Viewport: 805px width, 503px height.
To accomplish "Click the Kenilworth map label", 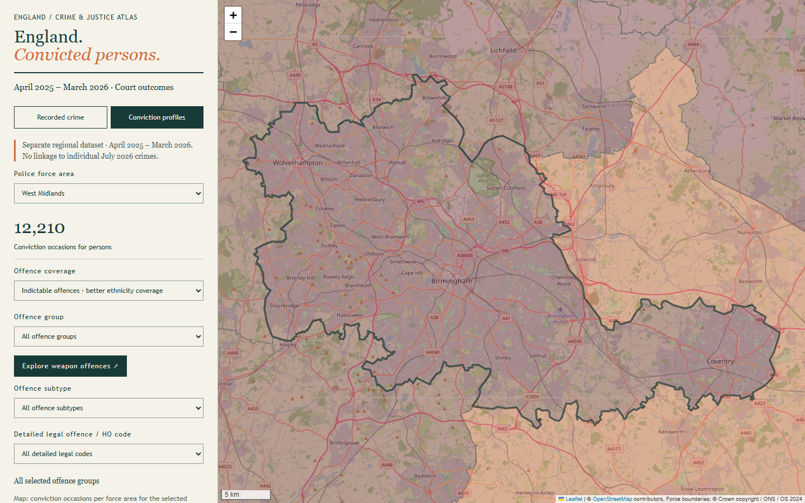I will [671, 432].
